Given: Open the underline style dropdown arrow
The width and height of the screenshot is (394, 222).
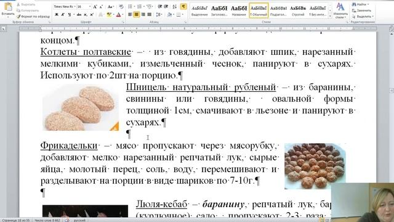Looking at the screenshot, I should click(73, 15).
